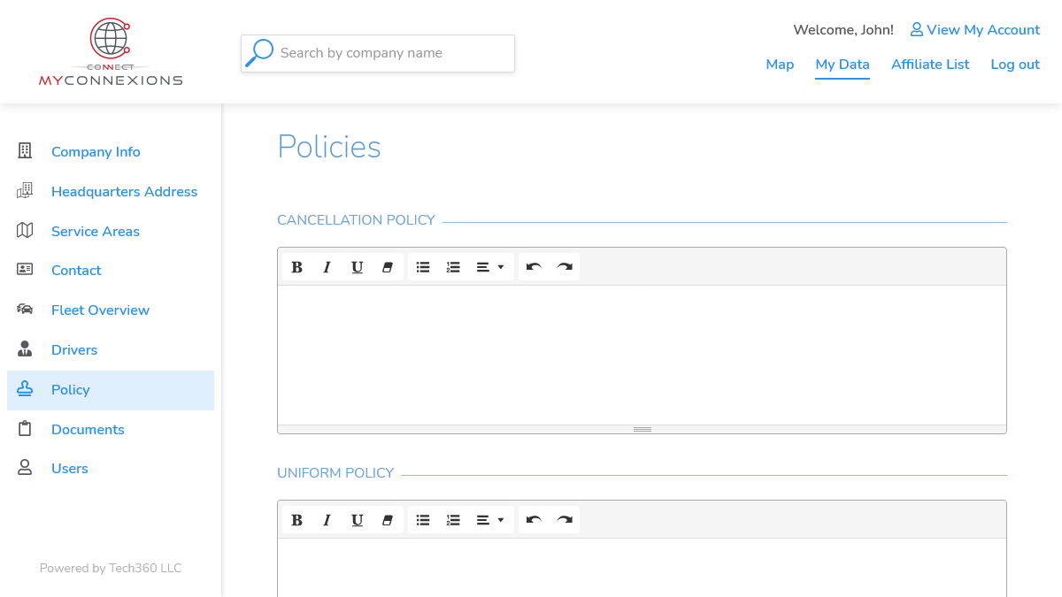Click the UNIFORM POLICY section label
Screen dimensions: 1062x597
pyautogui.click(x=335, y=473)
